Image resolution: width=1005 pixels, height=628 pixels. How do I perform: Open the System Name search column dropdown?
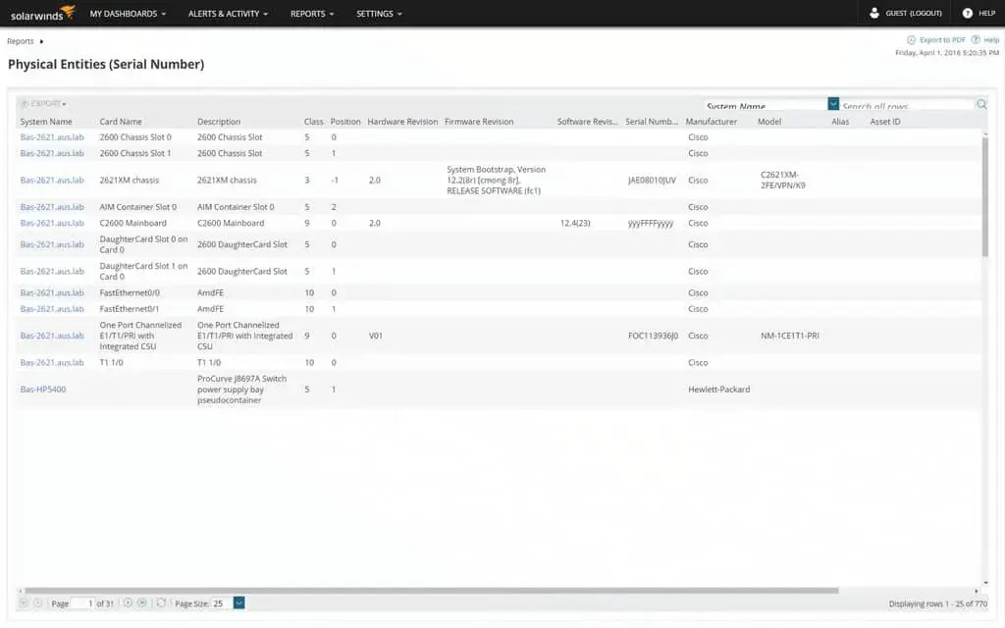pos(833,104)
